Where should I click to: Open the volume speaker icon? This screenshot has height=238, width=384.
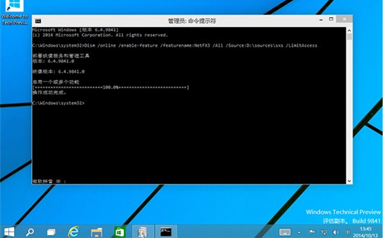[336, 232]
